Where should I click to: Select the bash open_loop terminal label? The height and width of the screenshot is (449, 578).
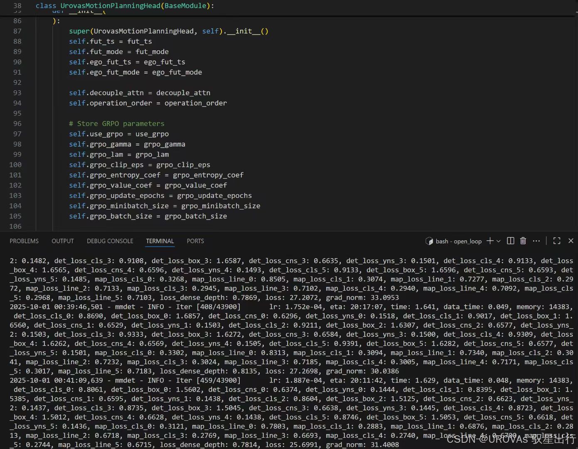458,241
